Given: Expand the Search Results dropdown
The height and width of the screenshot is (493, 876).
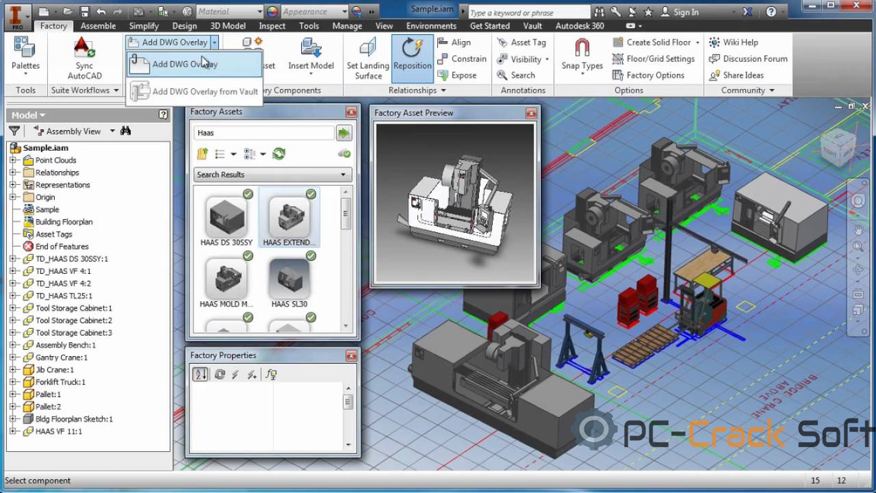Looking at the screenshot, I should 342,175.
